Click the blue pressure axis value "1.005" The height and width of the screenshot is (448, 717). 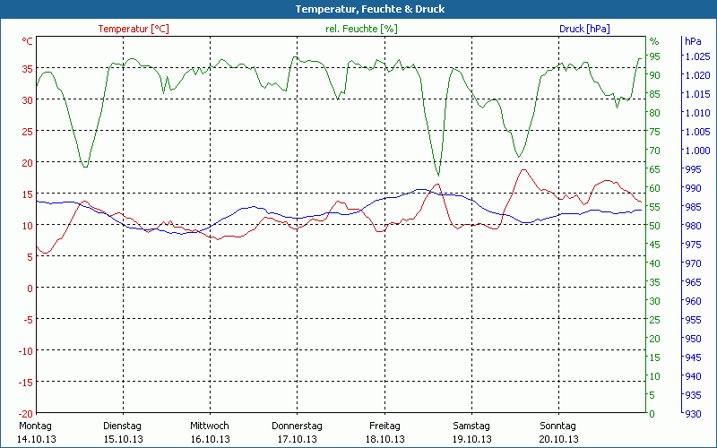click(x=697, y=132)
